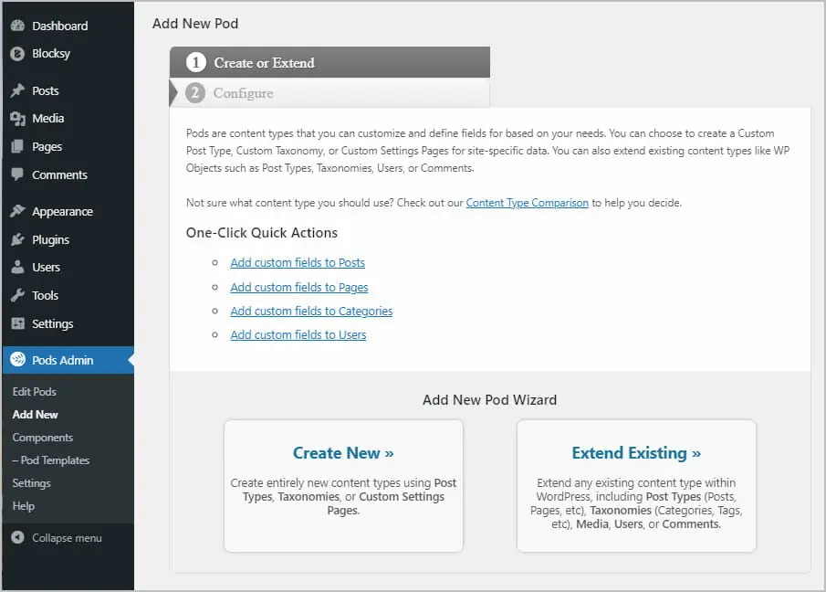Open the Appearance menu item
Viewport: 826px width, 592px height.
(68, 211)
